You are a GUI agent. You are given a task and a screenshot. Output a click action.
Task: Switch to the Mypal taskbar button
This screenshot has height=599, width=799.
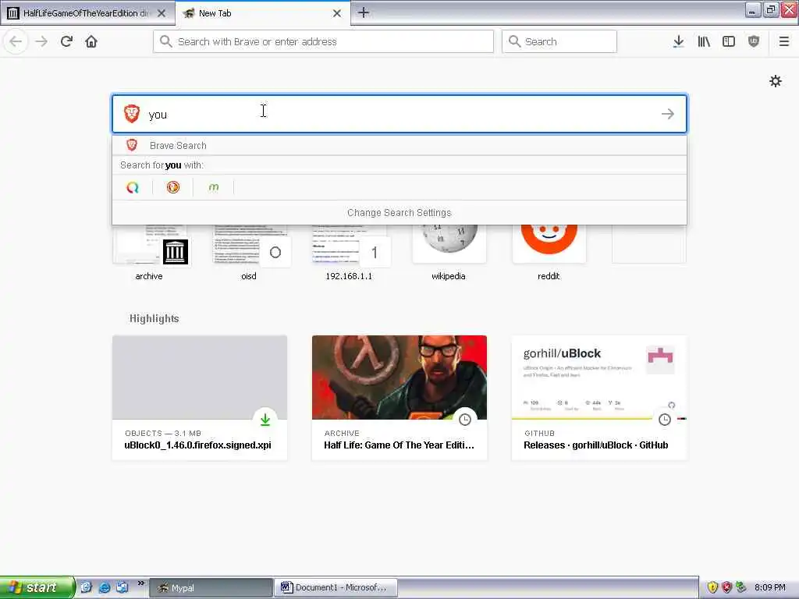(x=211, y=587)
